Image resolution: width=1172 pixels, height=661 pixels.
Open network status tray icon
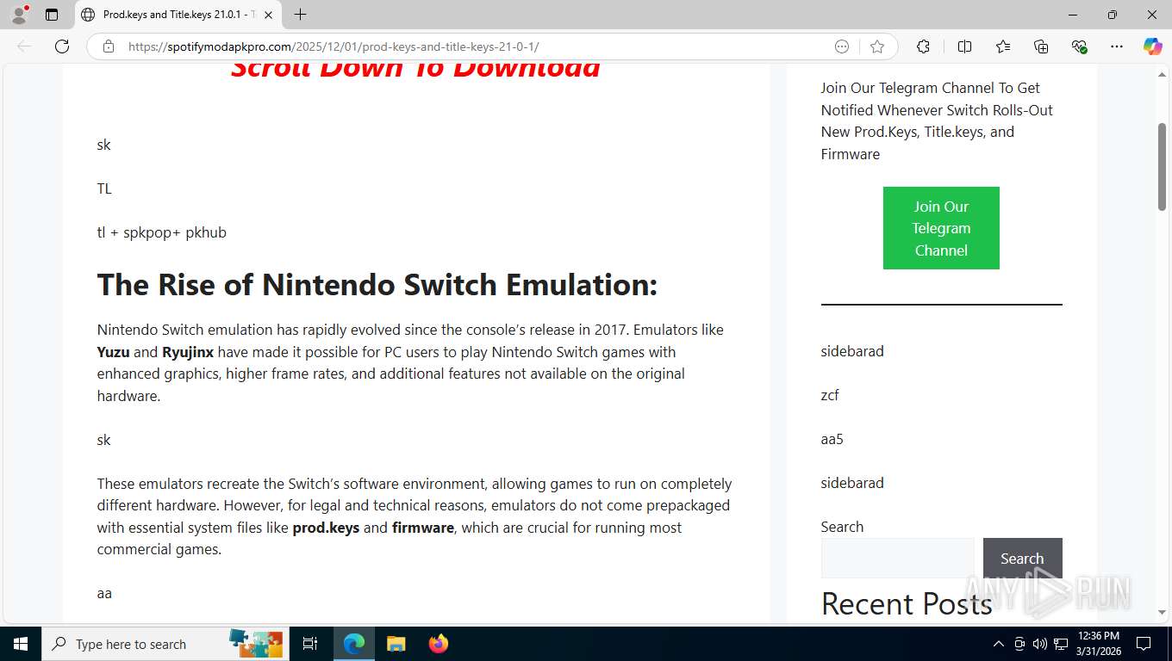pos(1061,644)
